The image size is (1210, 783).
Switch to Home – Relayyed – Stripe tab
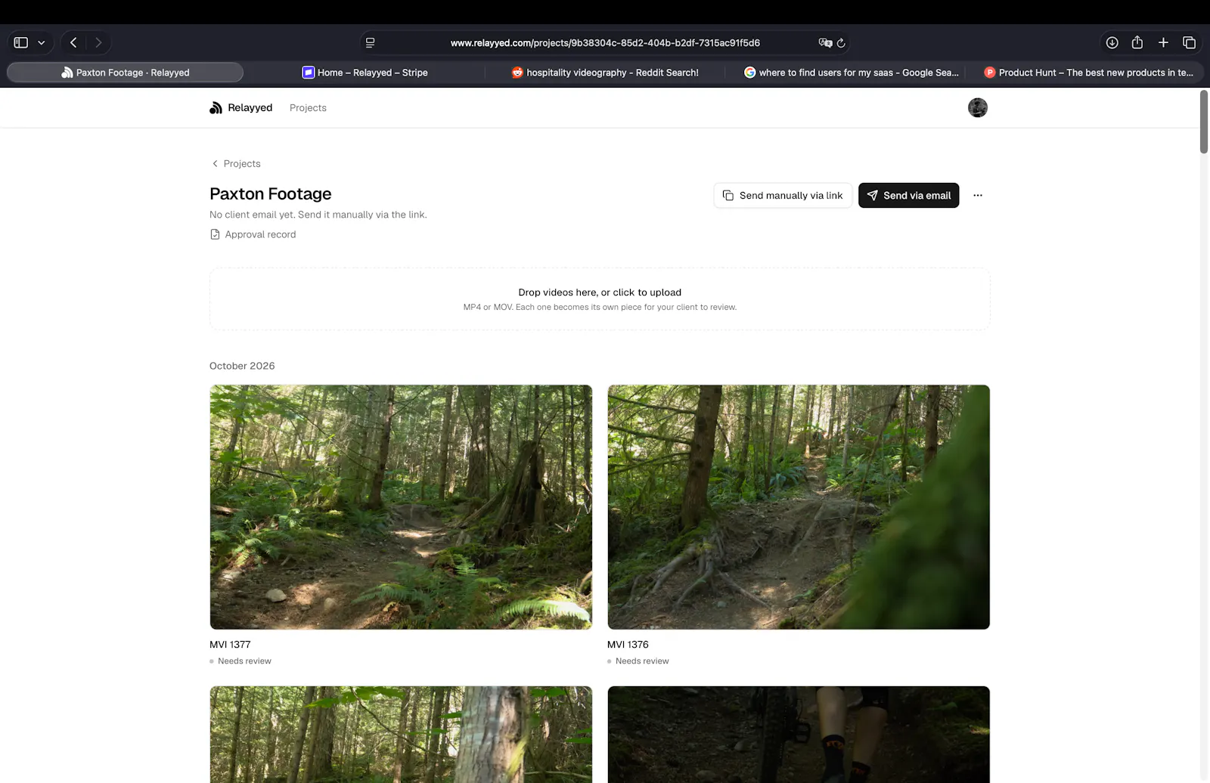click(x=365, y=73)
